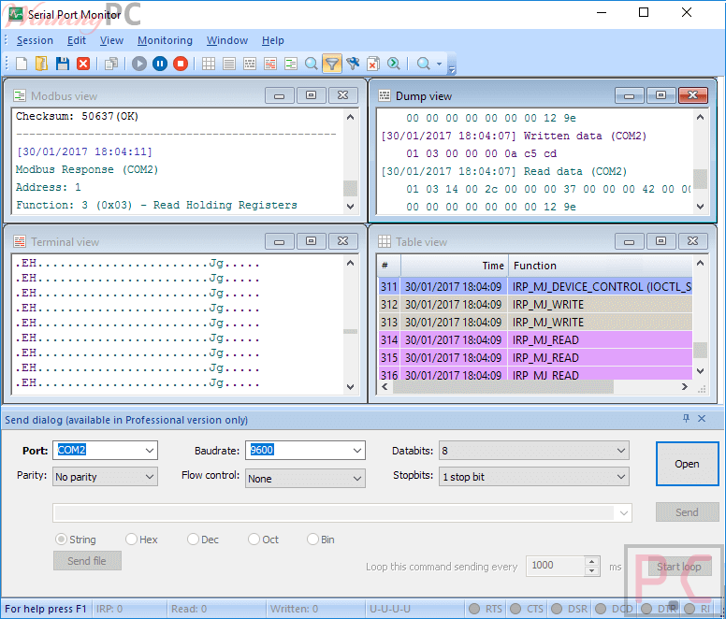Click the magnifier find icon after view icons
The height and width of the screenshot is (619, 726).
pos(312,64)
